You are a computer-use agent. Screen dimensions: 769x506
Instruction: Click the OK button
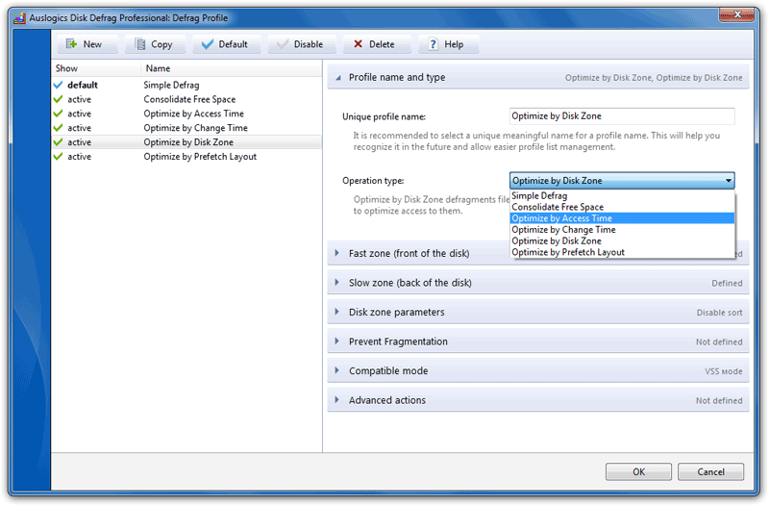click(638, 472)
